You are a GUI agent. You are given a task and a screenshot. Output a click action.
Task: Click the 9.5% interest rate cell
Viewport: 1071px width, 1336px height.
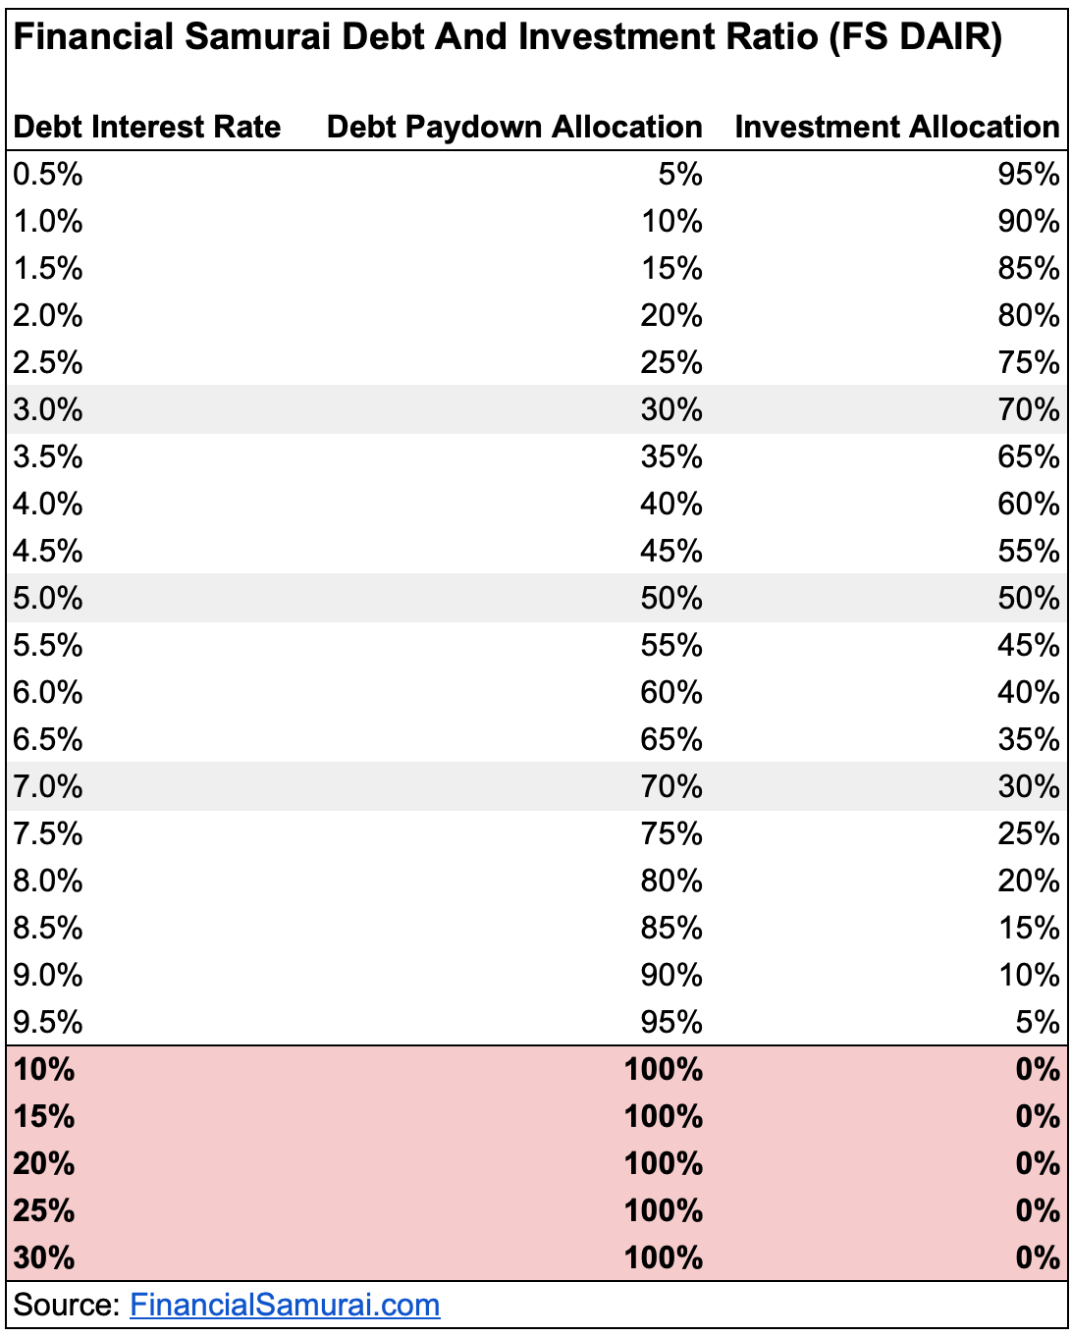click(x=48, y=1022)
